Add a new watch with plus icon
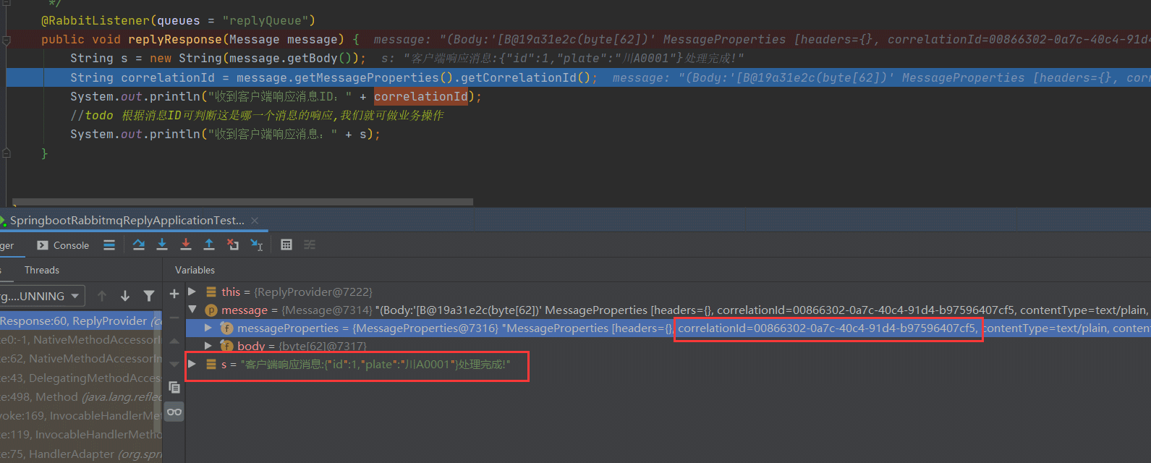The image size is (1151, 463). [x=174, y=294]
